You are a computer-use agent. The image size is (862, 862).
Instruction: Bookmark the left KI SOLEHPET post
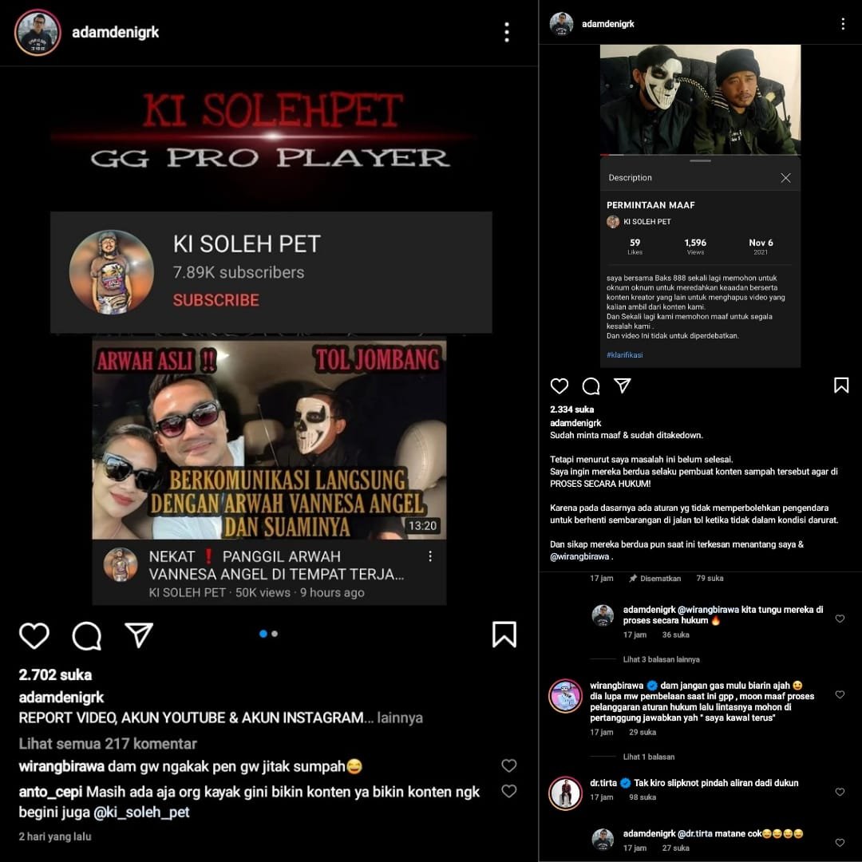[x=504, y=635]
